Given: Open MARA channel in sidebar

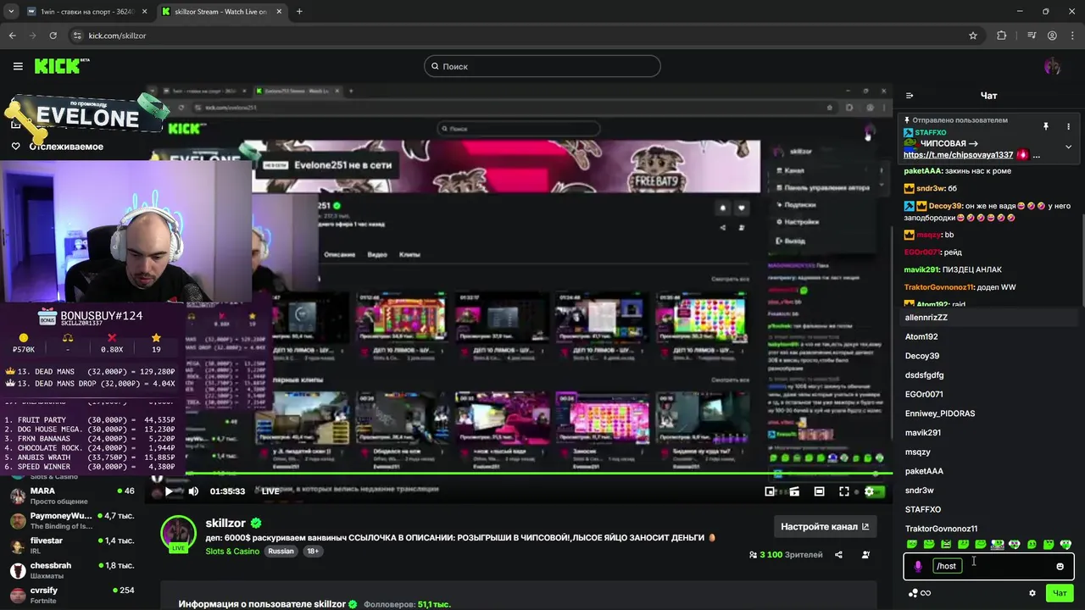Looking at the screenshot, I should pyautogui.click(x=72, y=496).
